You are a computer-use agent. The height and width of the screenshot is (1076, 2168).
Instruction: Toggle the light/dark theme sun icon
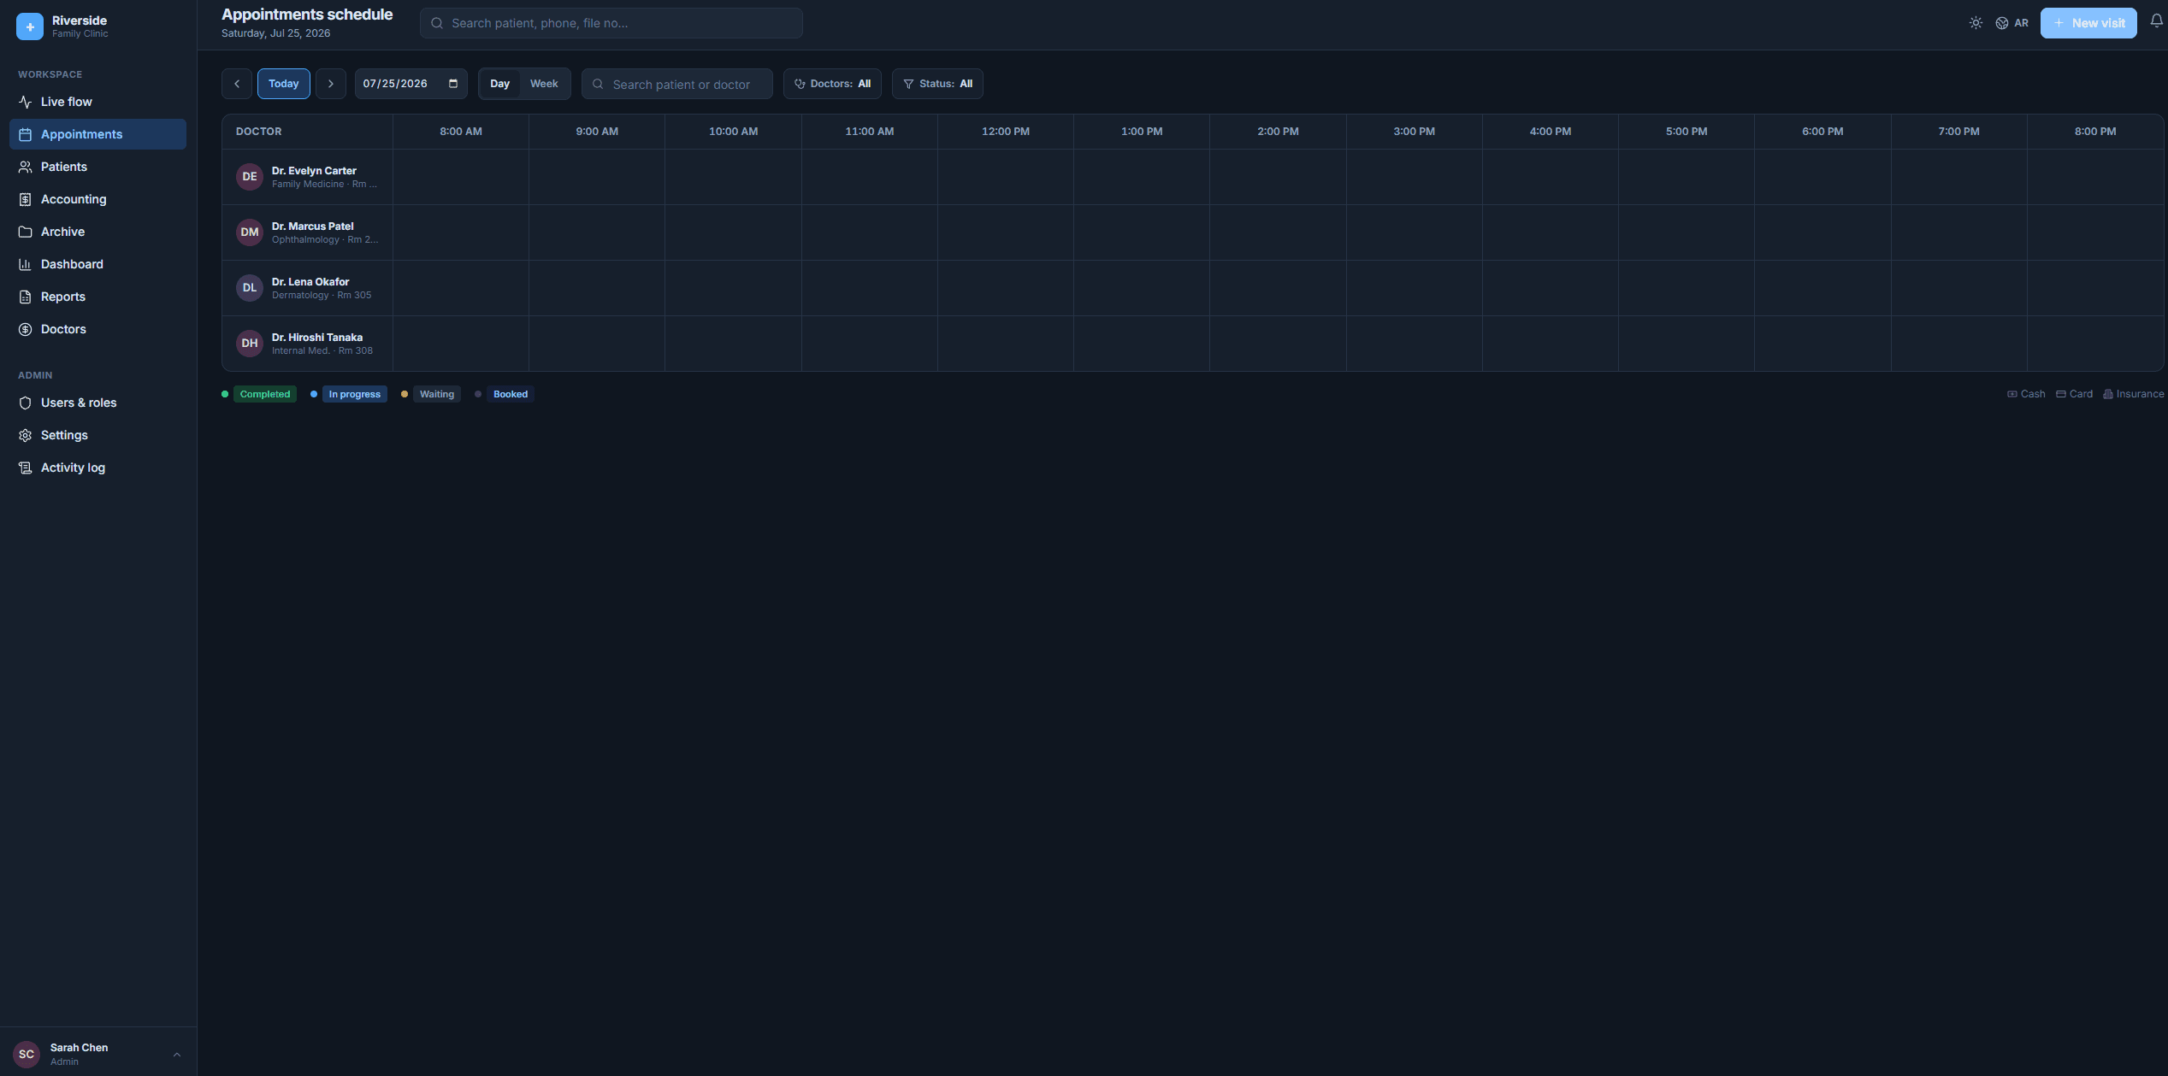pyautogui.click(x=1975, y=23)
